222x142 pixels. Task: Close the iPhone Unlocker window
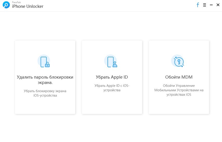click(218, 5)
